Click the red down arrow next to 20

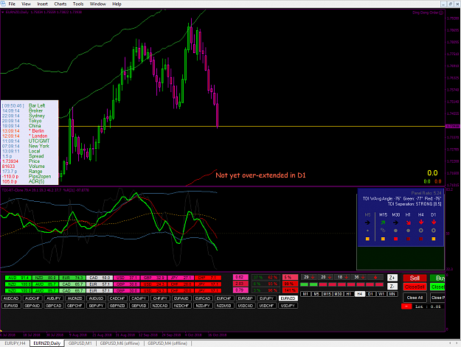pos(330,277)
